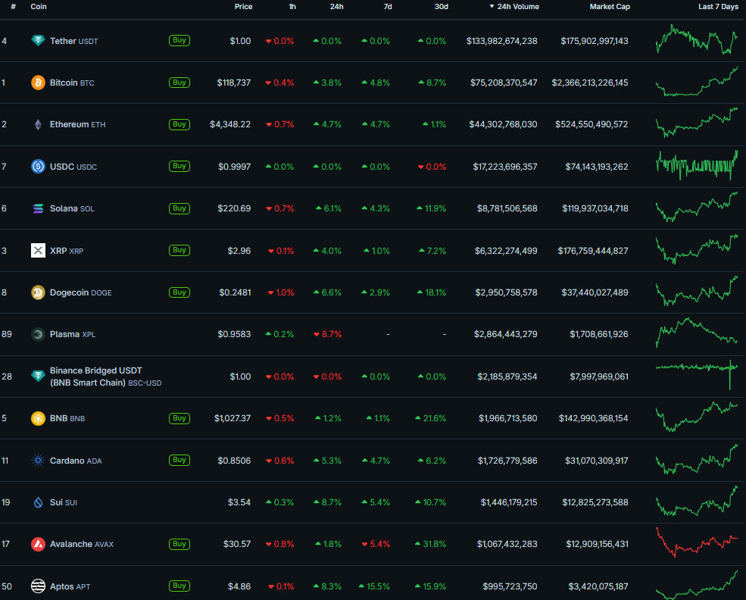The width and height of the screenshot is (746, 600).
Task: Sort table by 1h change header
Action: [292, 7]
